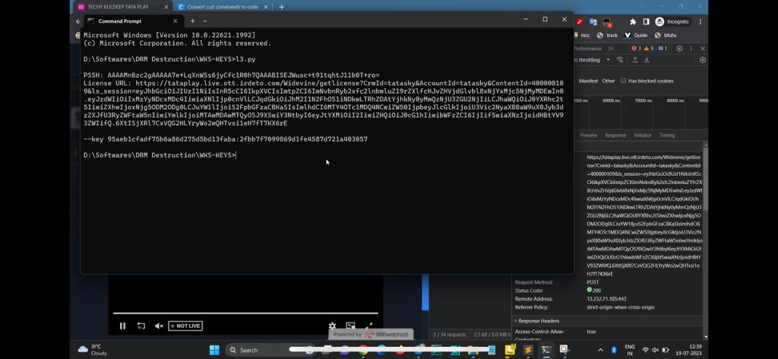778x359 pixels.
Task: Click the DevTools issues count badge
Action: [663, 48]
